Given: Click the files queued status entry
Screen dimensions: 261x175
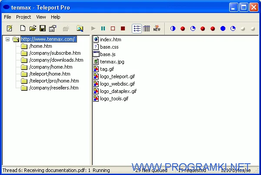Looking at the screenshot, I should pos(151,170).
